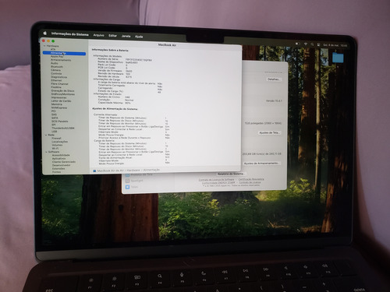The height and width of the screenshot is (292, 390).
Task: Click Ajustes de Armazenamento button in back window
Action: 261,164
